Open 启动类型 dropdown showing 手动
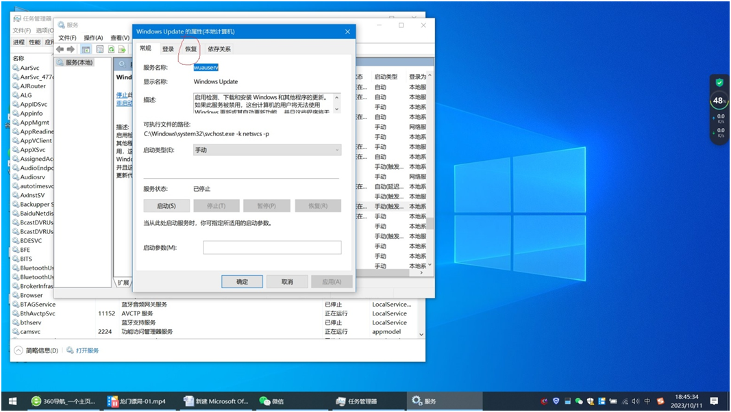Image resolution: width=731 pixels, height=412 pixels. (267, 150)
